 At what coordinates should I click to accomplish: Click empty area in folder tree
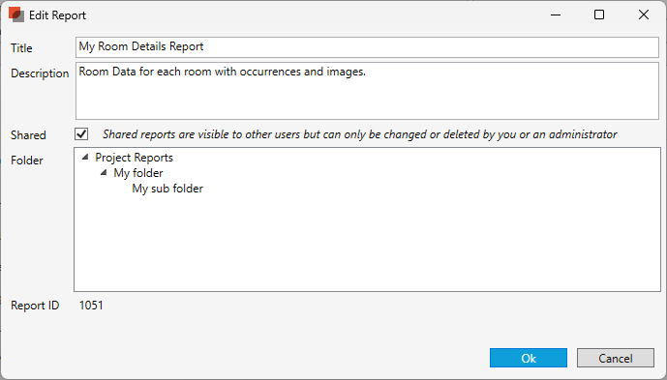click(367, 247)
